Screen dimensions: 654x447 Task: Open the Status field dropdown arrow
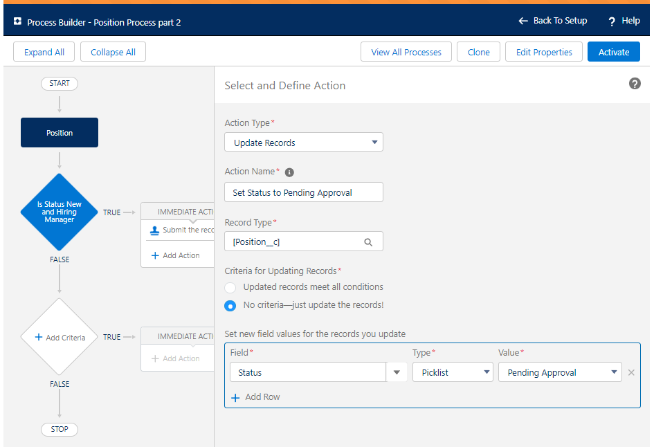[x=397, y=372]
